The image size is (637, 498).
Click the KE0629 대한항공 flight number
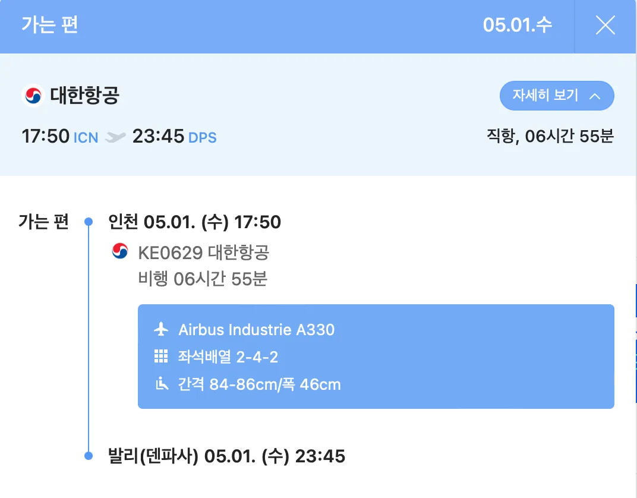[203, 253]
